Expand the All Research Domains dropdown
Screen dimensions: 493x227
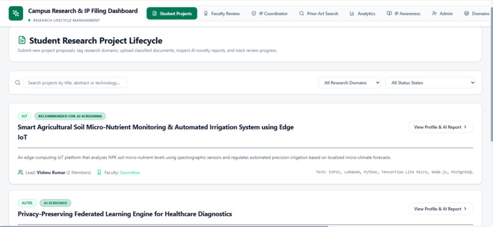350,83
